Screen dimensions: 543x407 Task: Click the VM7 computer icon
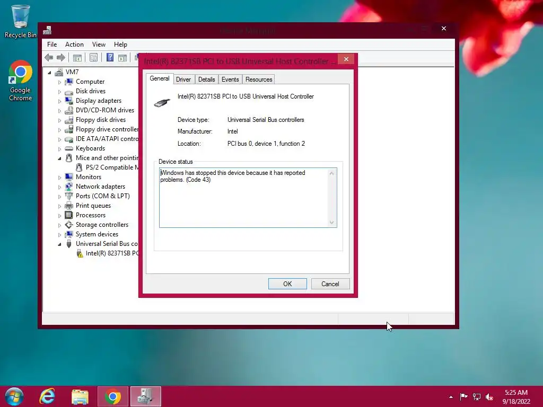pos(59,72)
